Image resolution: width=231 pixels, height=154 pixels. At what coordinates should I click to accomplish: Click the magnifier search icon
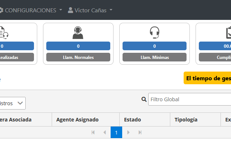pos(144,99)
